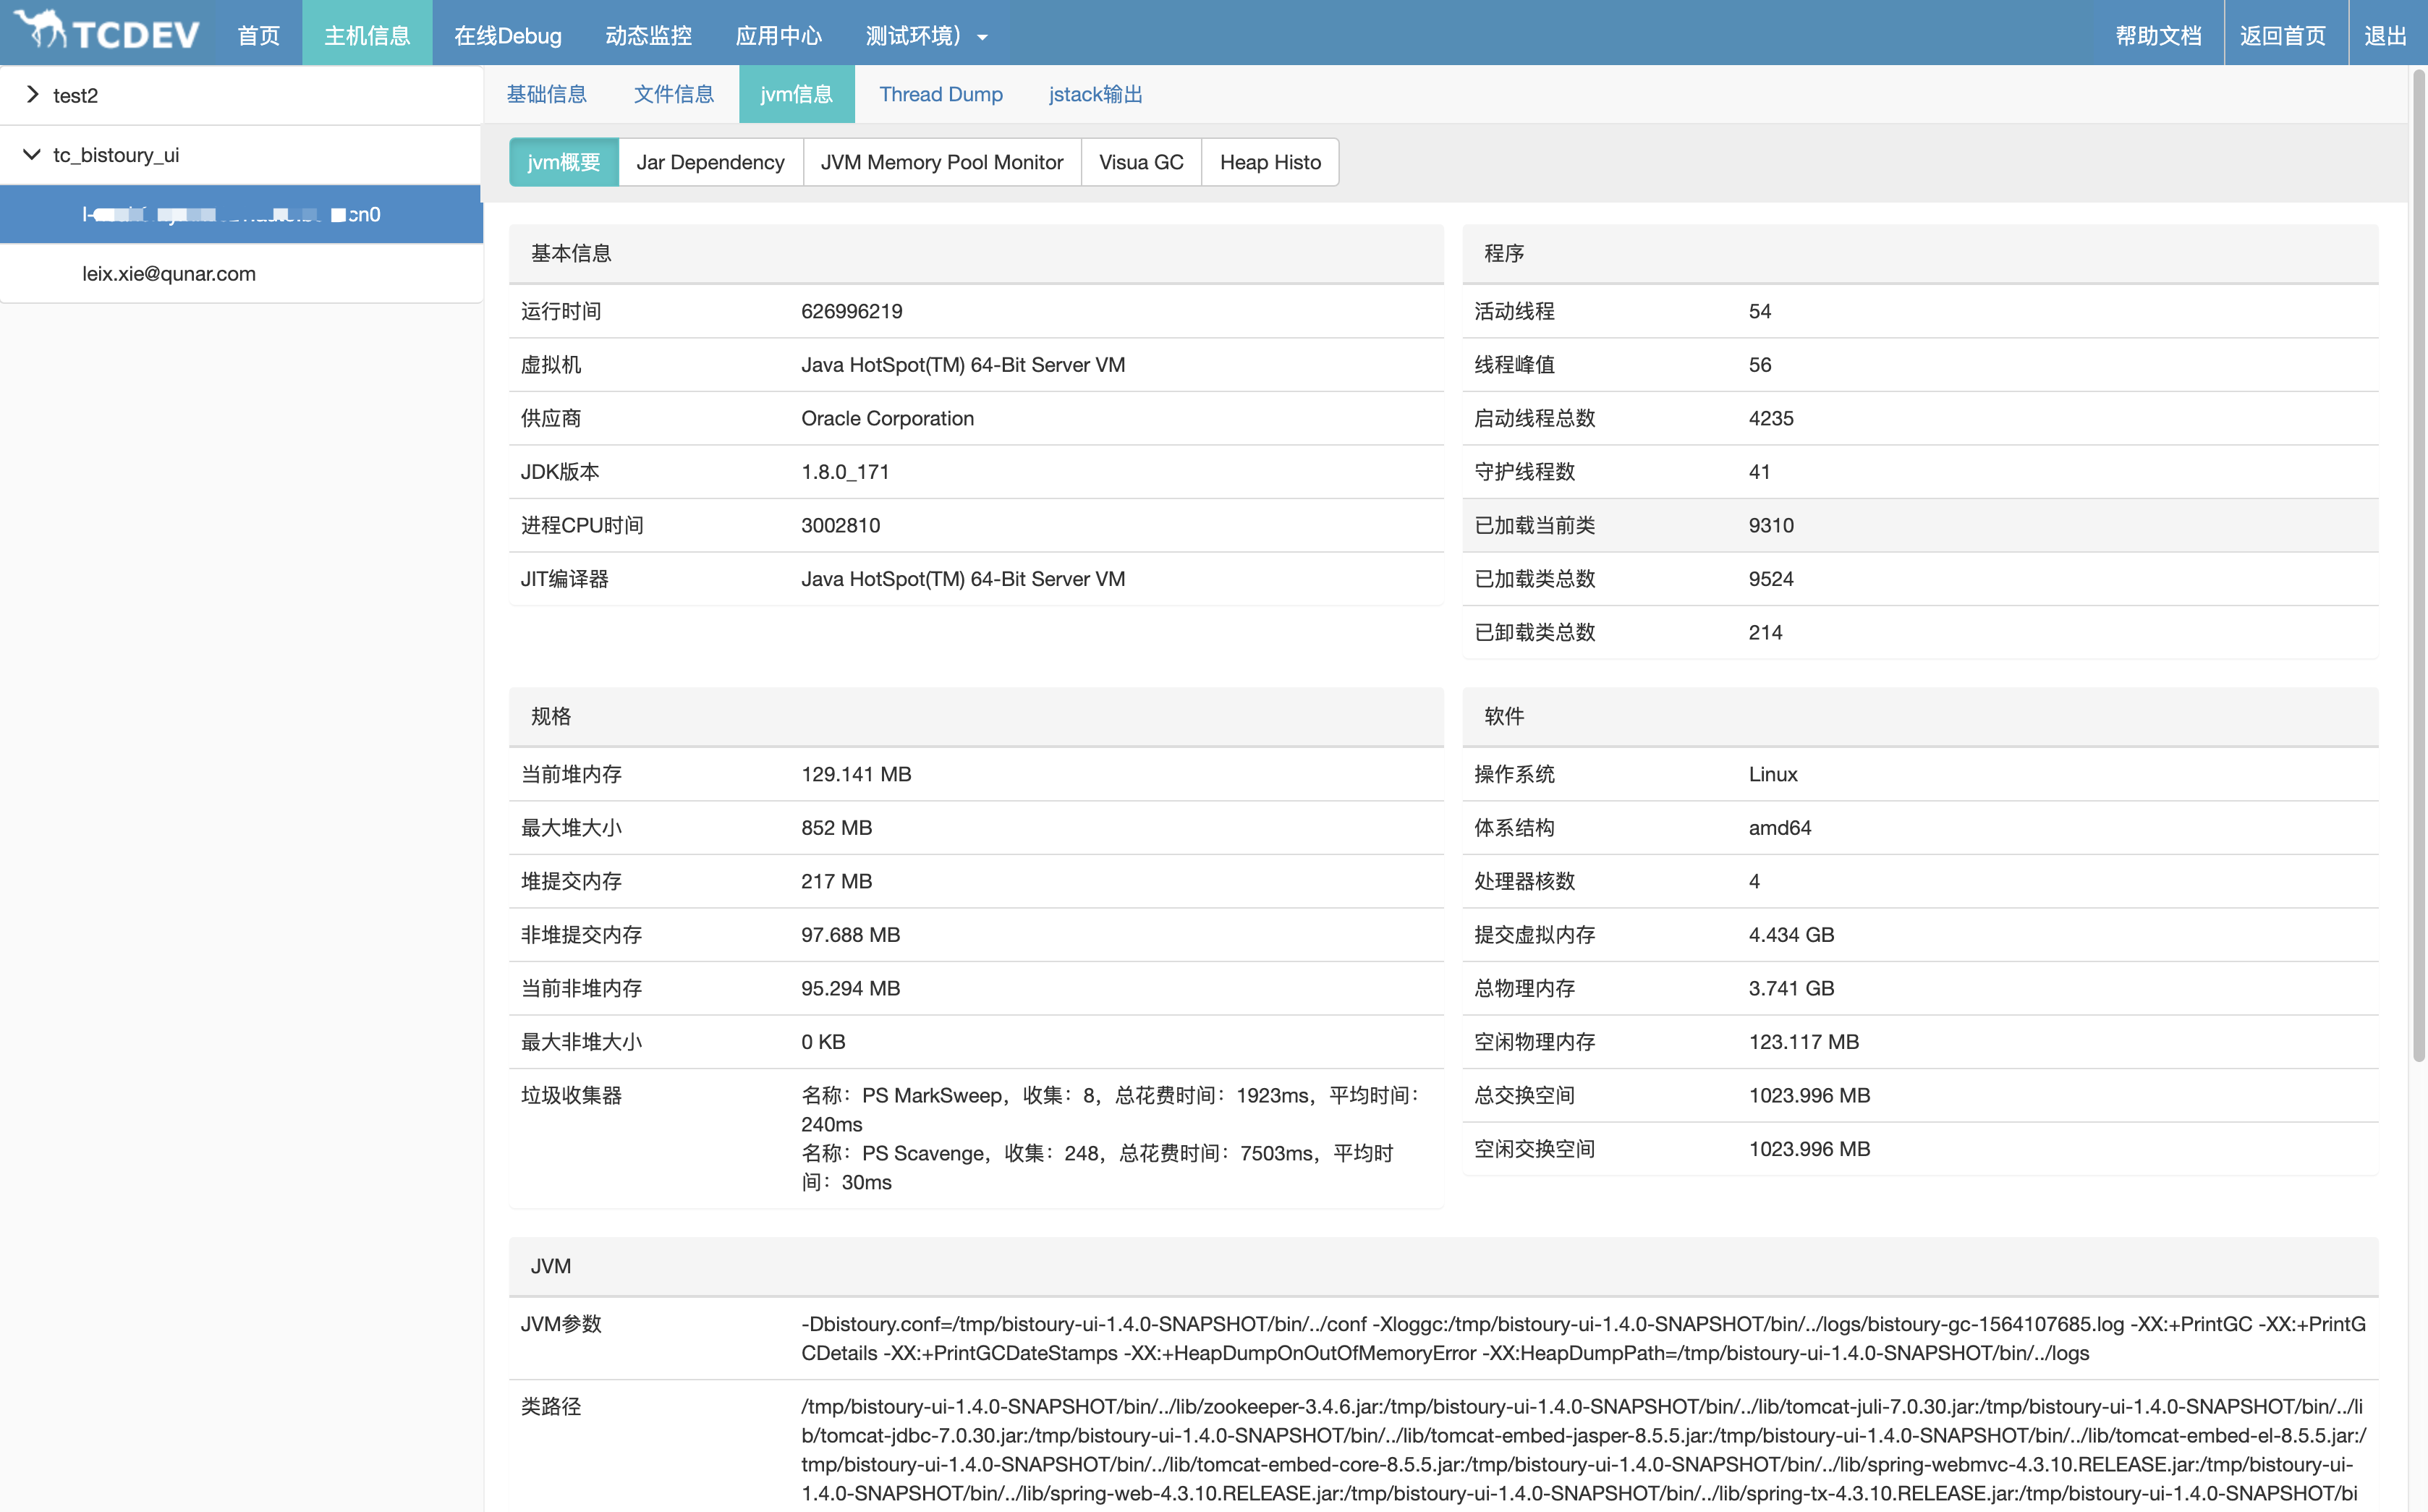This screenshot has height=1512, width=2428.
Task: Open the 动态监控 menu
Action: (648, 35)
